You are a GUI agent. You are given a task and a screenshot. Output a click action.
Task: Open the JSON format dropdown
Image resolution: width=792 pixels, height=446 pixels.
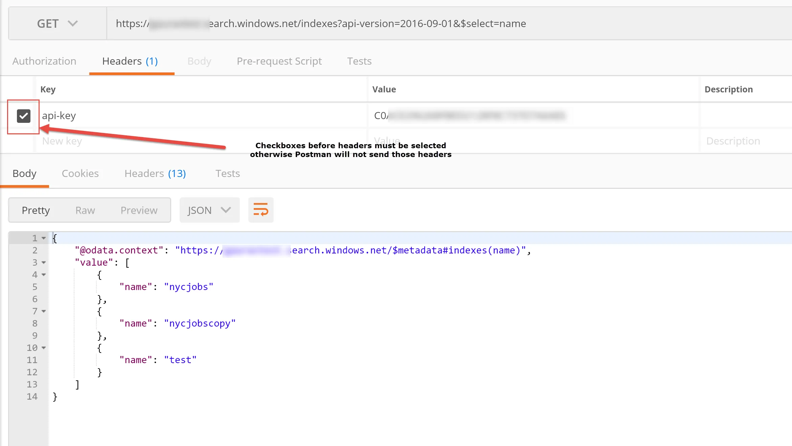point(209,210)
